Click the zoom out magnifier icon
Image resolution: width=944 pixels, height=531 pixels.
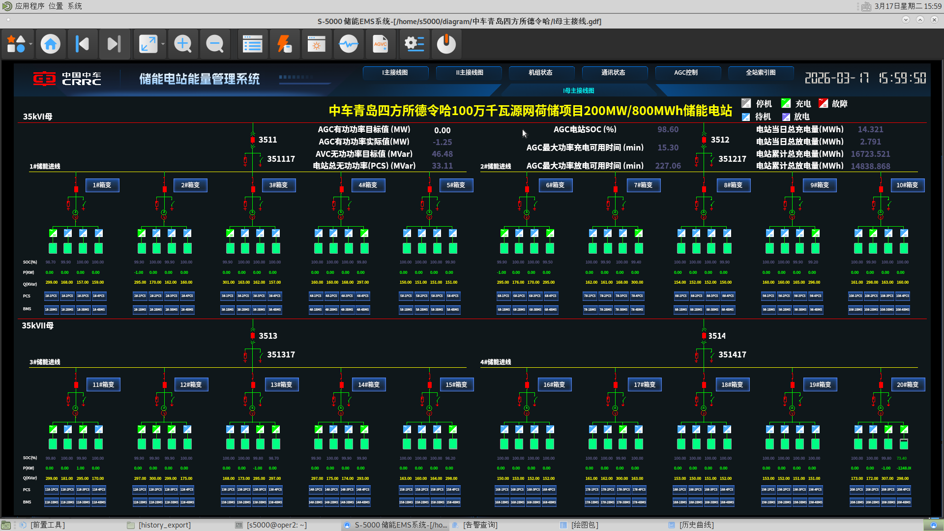215,44
